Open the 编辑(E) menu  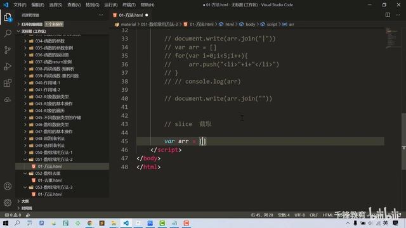tap(38, 4)
